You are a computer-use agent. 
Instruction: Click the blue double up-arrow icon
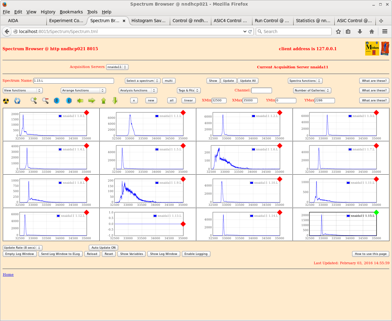tap(69, 100)
